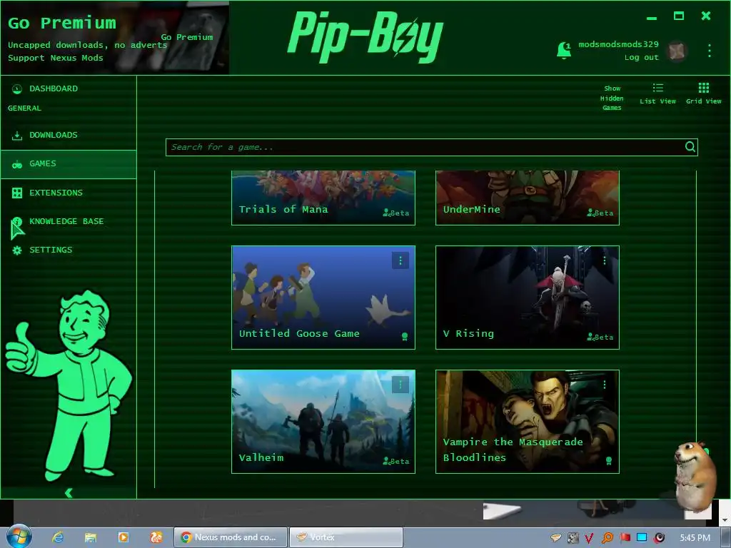Open the notifications bell icon

564,50
